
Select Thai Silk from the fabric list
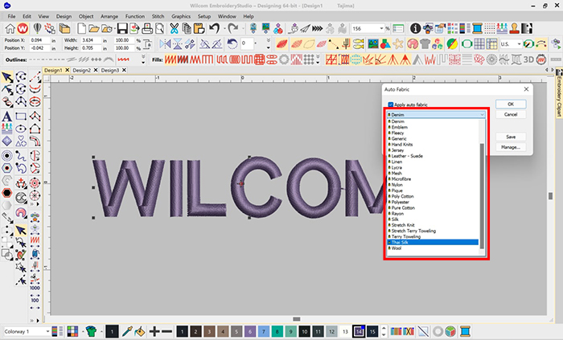(x=433, y=243)
